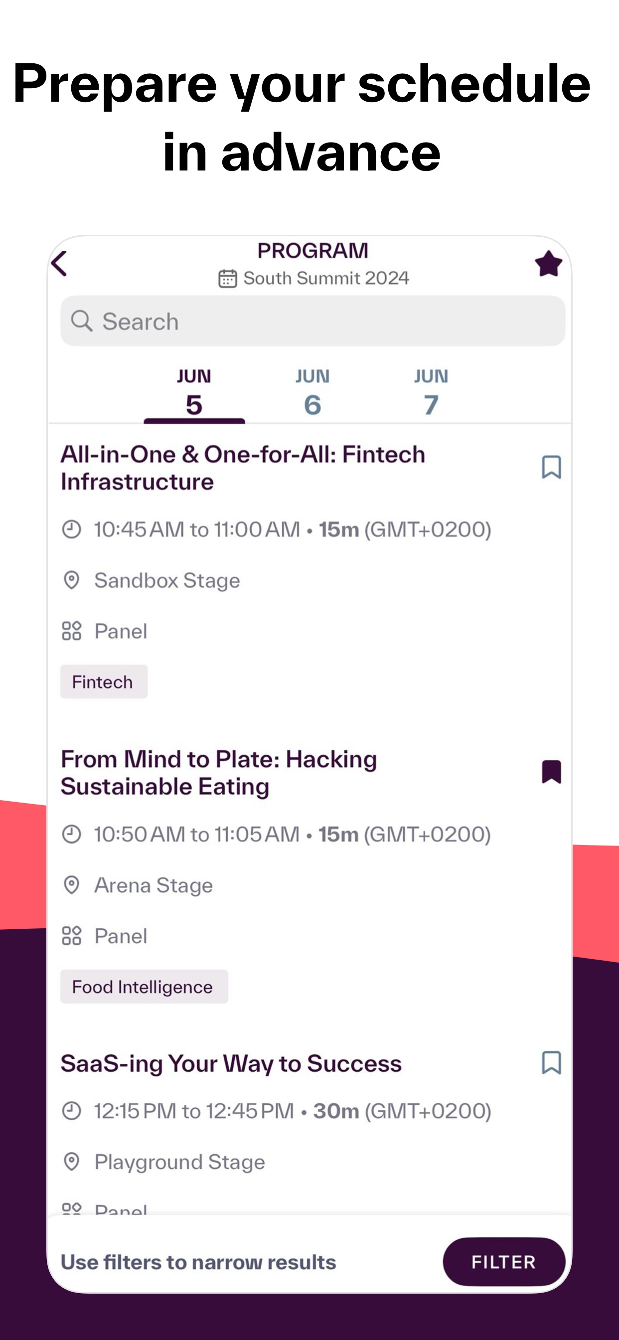Click the clock icon for 10:45 AM session

(x=71, y=529)
